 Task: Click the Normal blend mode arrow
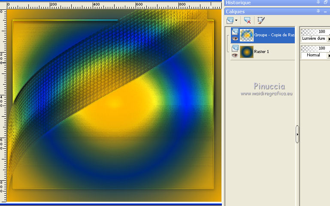click(x=329, y=56)
